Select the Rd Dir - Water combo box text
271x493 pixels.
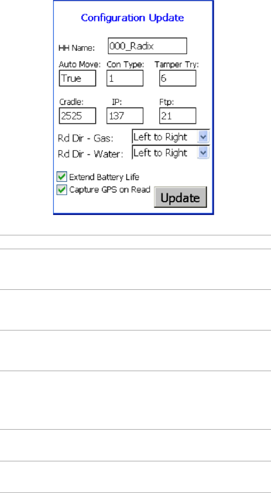[166, 153]
